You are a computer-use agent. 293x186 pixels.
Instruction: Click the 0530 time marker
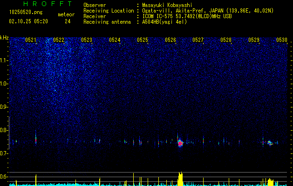(282, 40)
